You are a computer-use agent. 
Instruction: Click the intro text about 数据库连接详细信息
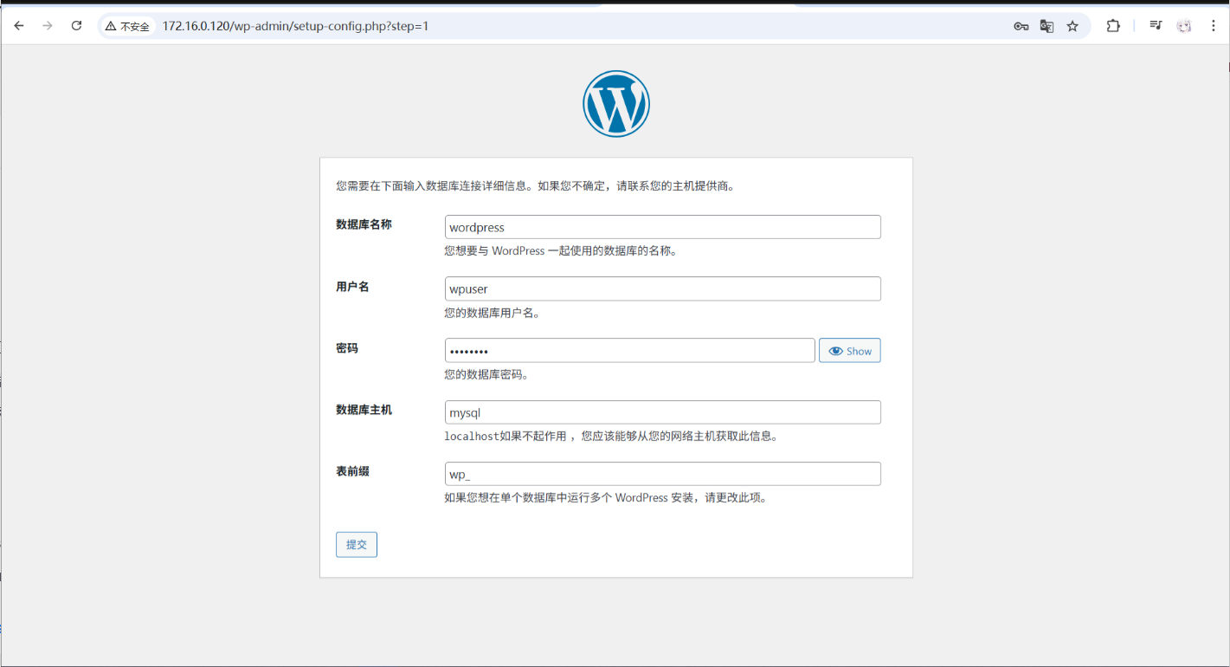[x=536, y=185]
